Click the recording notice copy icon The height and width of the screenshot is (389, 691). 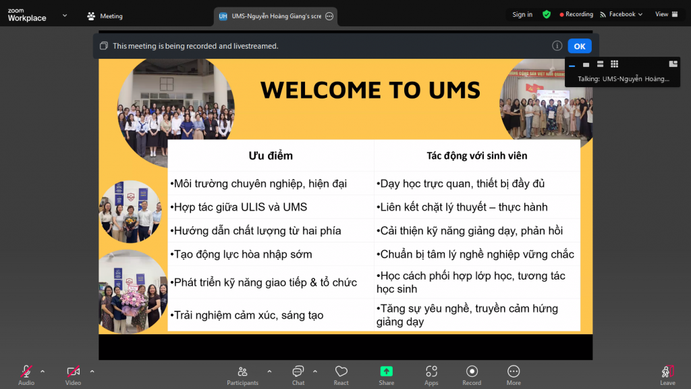click(103, 46)
